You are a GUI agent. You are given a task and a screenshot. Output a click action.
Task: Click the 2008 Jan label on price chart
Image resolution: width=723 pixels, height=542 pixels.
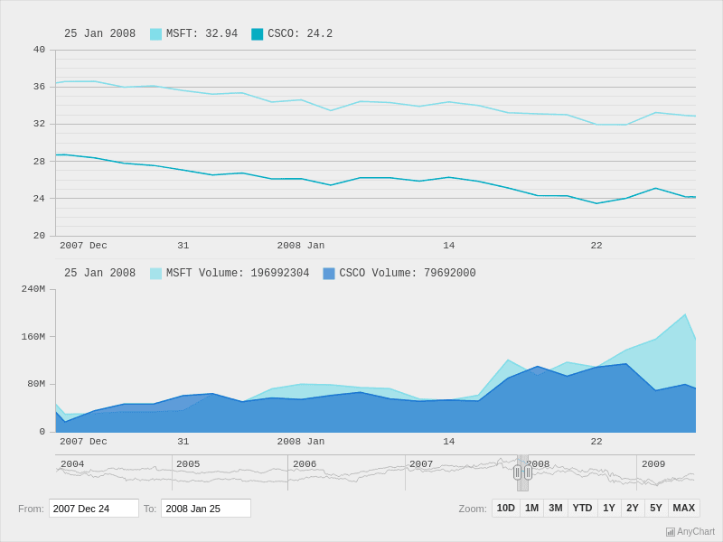(x=301, y=246)
